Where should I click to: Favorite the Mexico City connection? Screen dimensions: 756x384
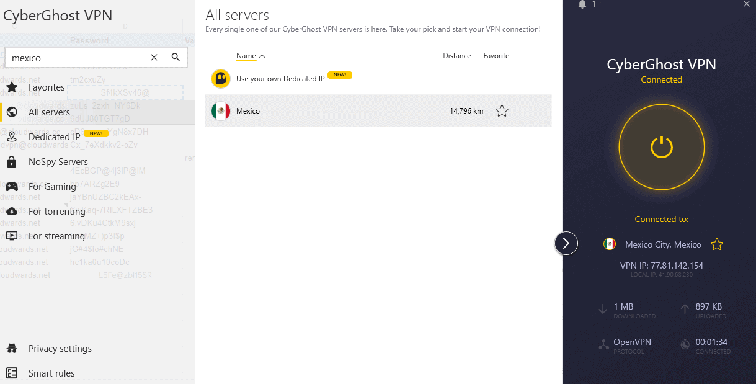coord(717,244)
